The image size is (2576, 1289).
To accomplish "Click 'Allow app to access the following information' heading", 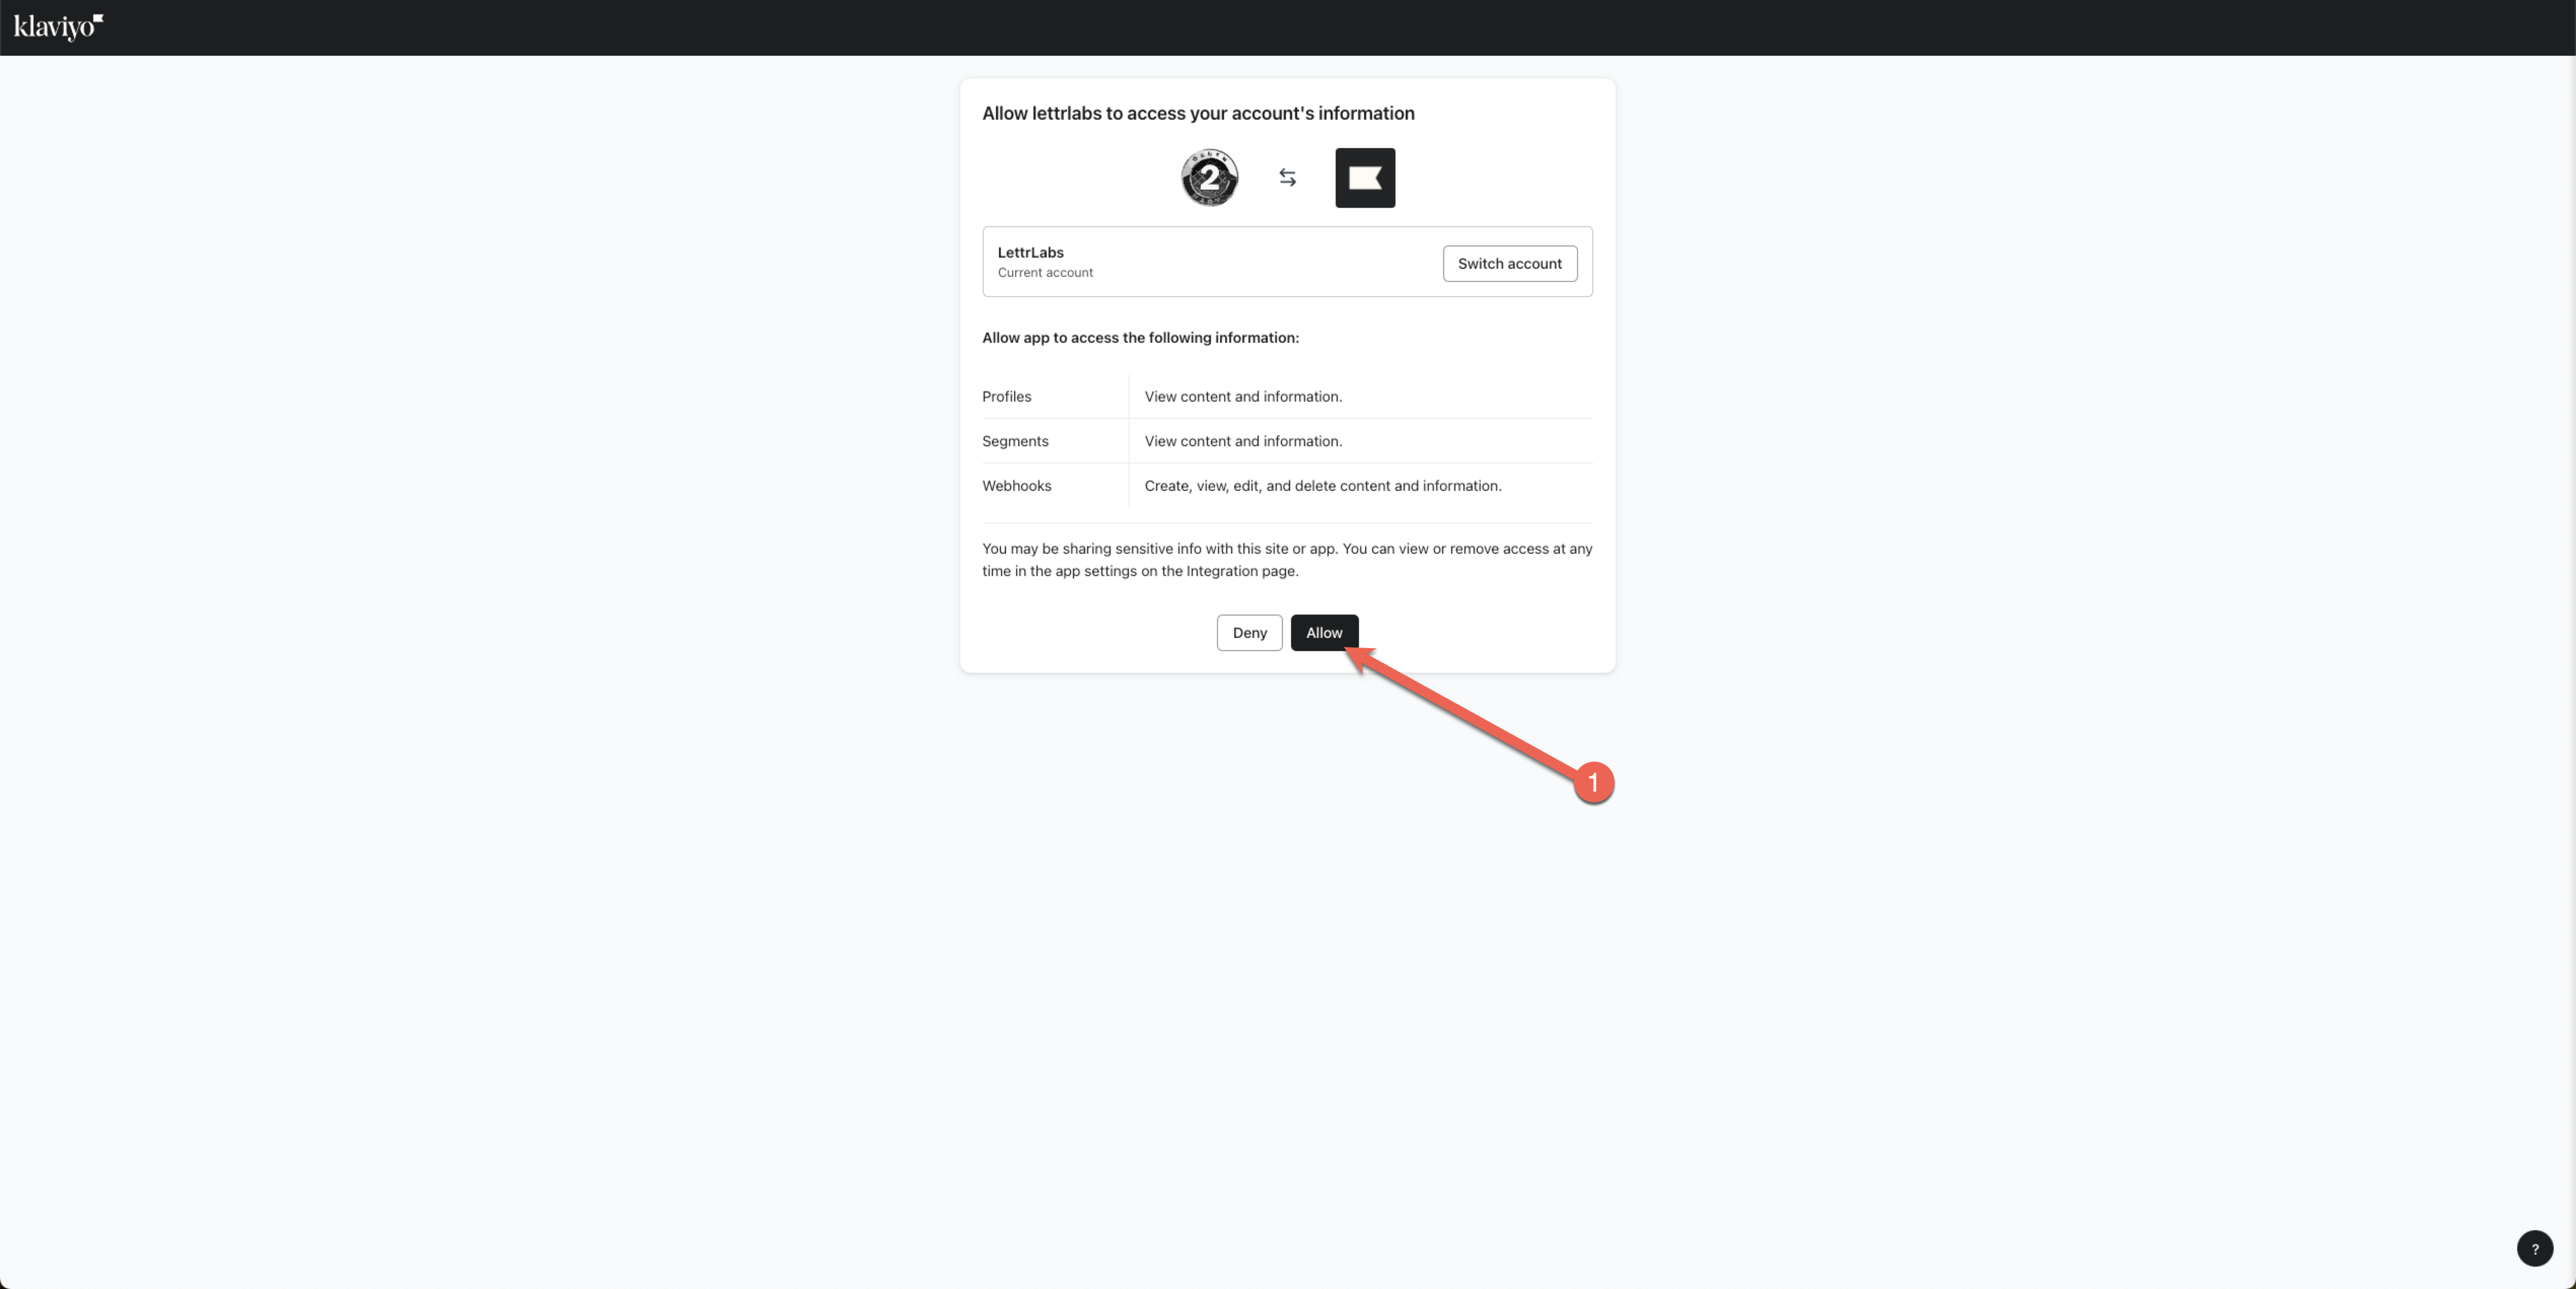I will pos(1140,337).
